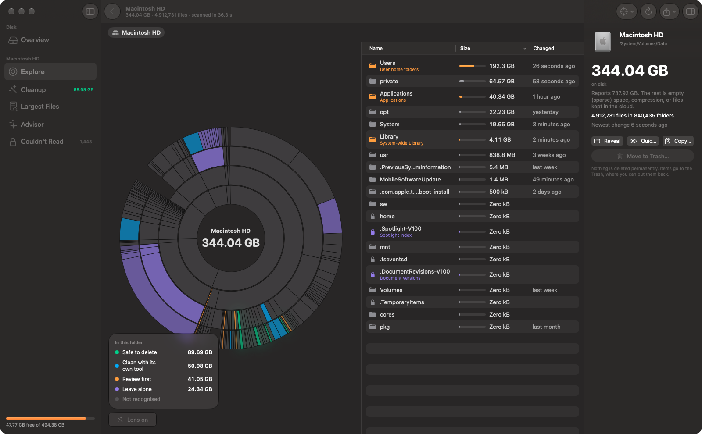The width and height of the screenshot is (702, 434).
Task: Toggle the sidebar visibility button
Action: (x=90, y=12)
